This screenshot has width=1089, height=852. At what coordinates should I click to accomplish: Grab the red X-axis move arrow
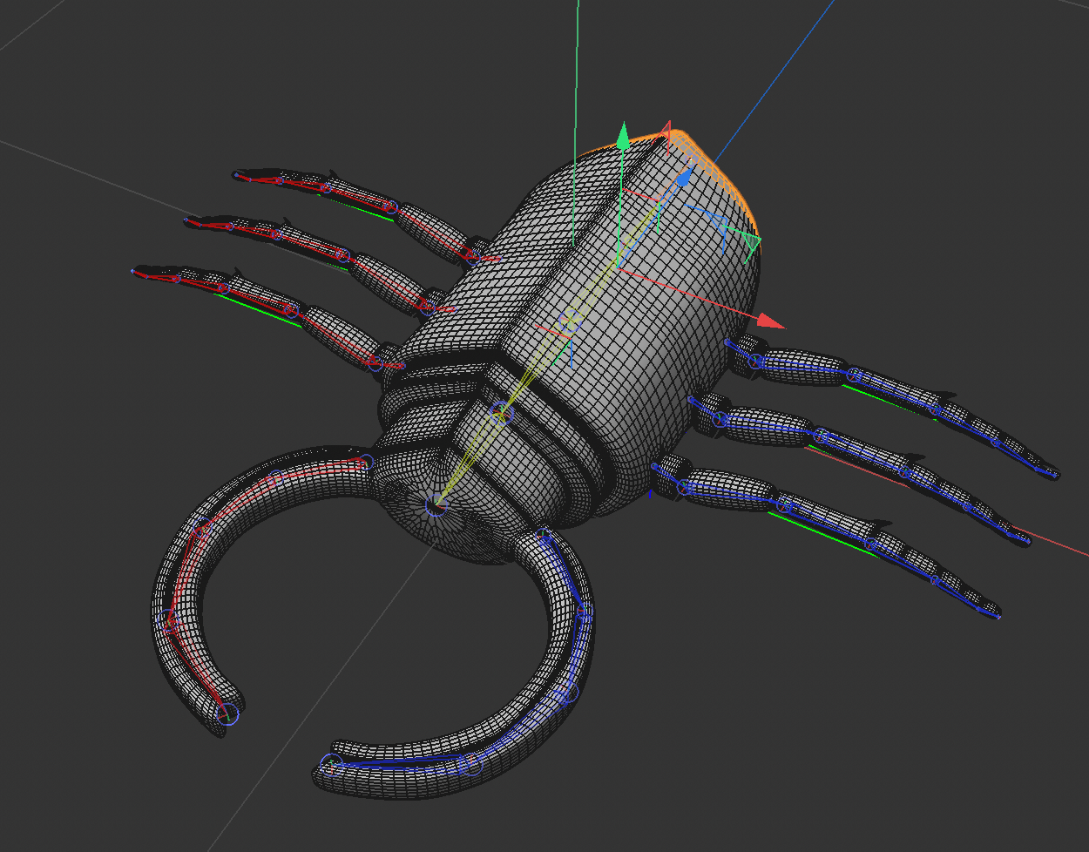[770, 321]
